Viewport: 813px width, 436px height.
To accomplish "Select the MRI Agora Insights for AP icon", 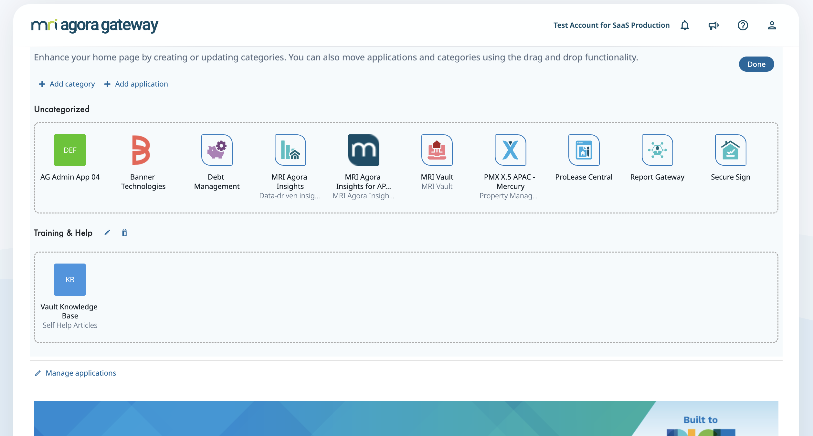I will (x=364, y=150).
